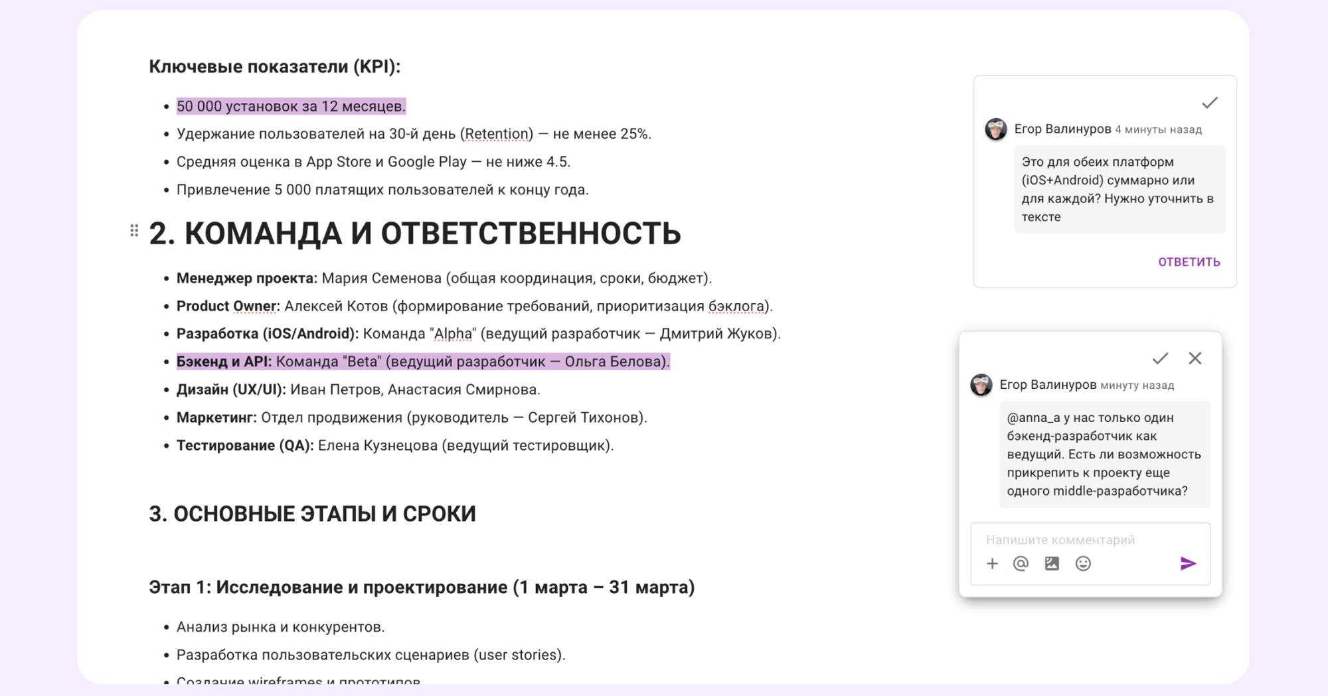Click the ОТВЕТИТЬ reply link

(1188, 262)
